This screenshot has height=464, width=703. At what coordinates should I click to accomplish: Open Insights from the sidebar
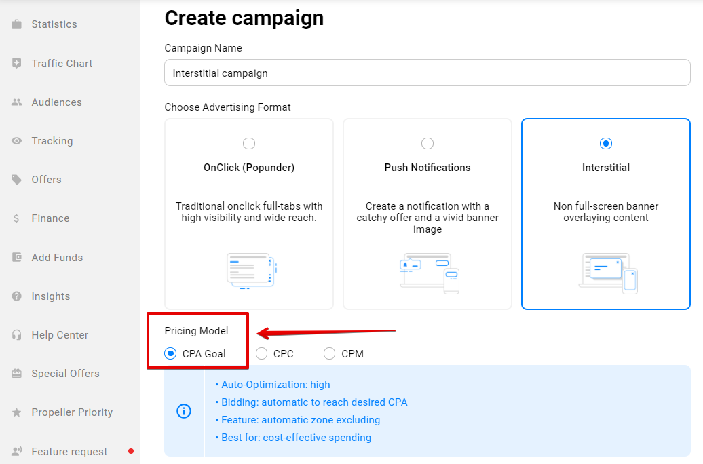click(50, 296)
